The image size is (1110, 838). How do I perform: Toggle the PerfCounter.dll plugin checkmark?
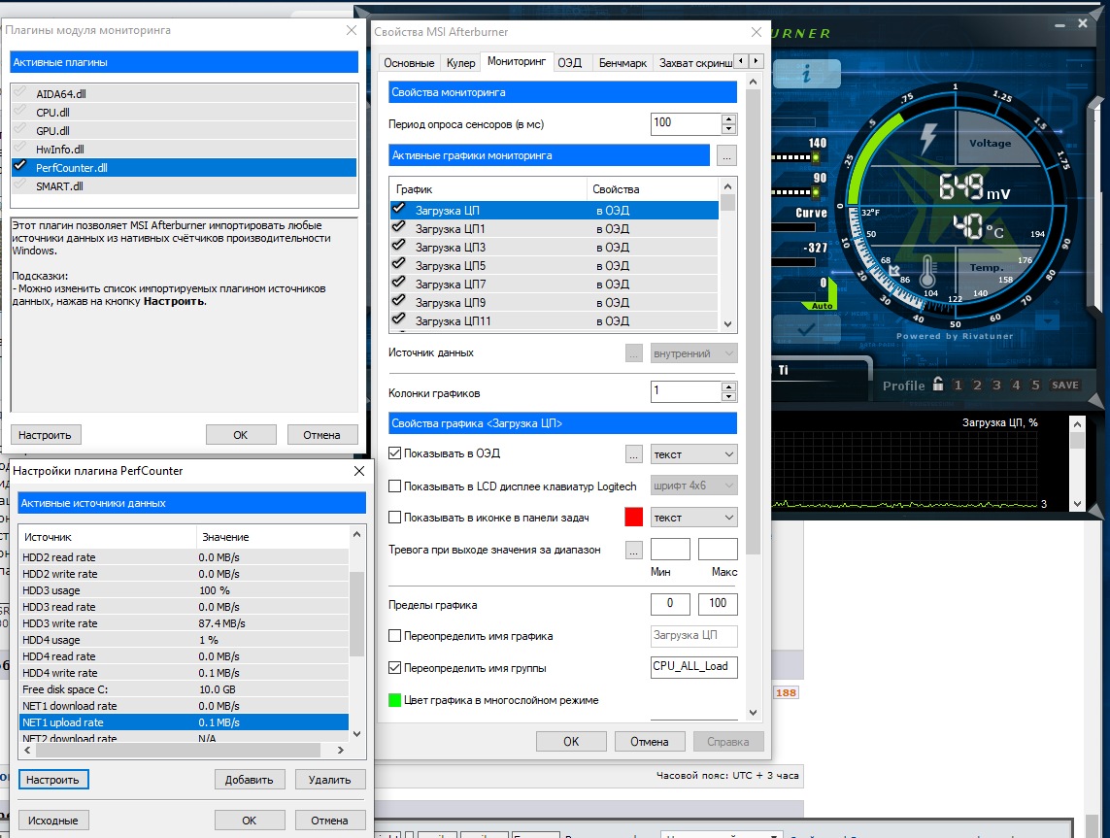(20, 167)
